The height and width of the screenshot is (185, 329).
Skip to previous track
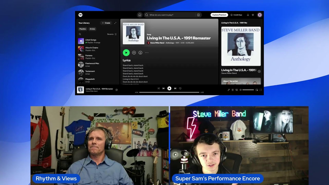click(163, 88)
